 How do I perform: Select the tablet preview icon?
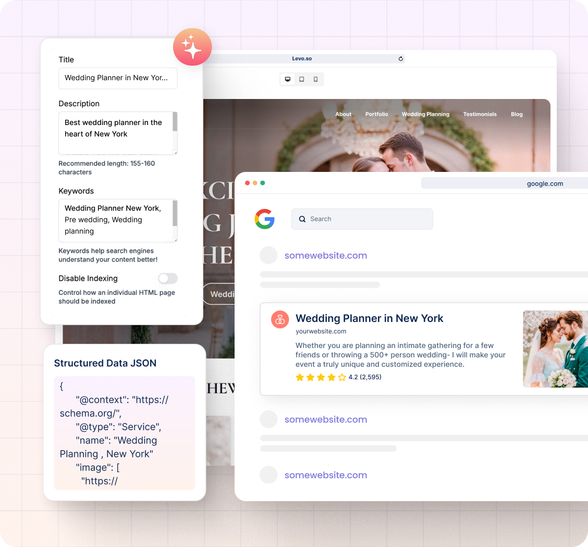coord(301,80)
